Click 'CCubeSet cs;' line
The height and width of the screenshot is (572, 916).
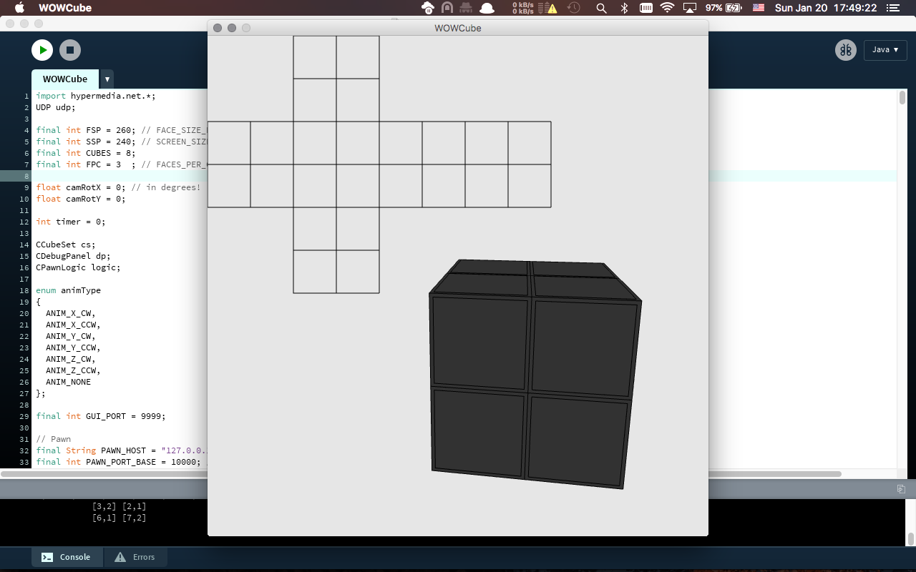click(65, 245)
